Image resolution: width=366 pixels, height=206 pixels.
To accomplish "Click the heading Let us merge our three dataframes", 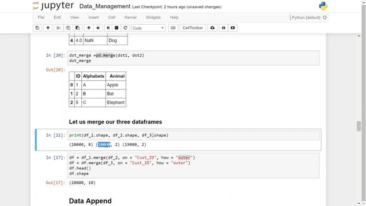I will tap(116, 122).
